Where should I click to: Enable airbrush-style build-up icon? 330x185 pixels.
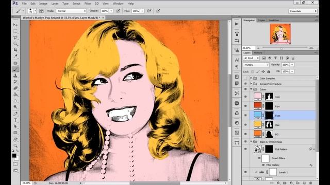(x=149, y=11)
